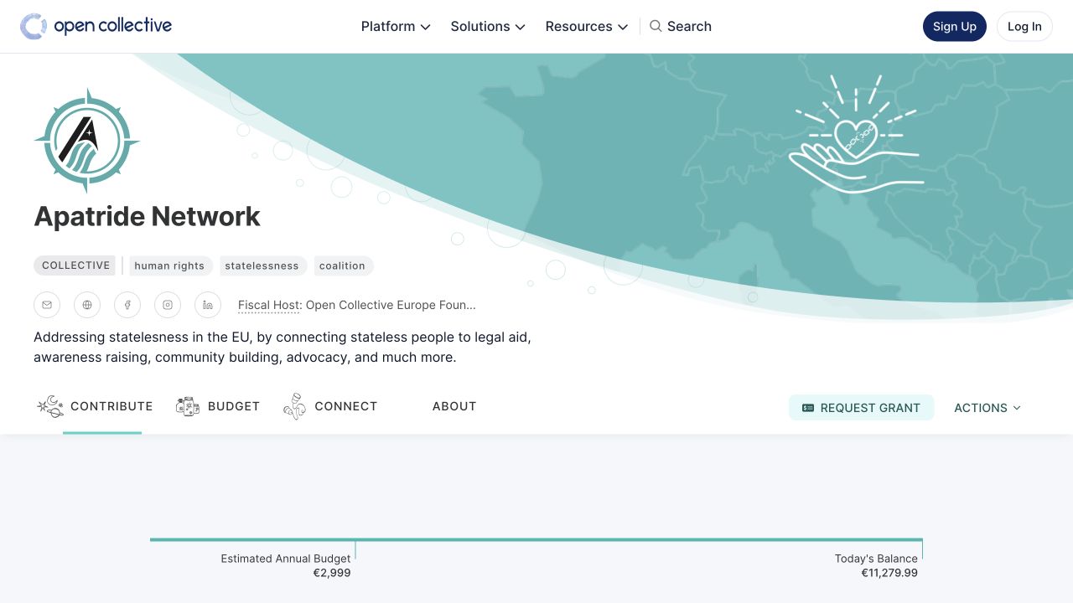Viewport: 1073px width, 603px height.
Task: Click the Budget section jar icon
Action: point(188,406)
